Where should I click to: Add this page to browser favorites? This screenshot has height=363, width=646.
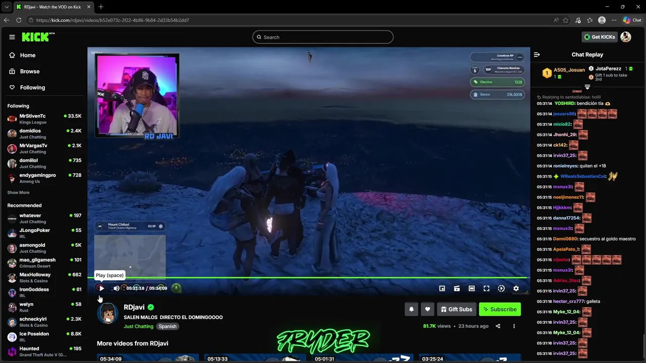[x=566, y=20]
